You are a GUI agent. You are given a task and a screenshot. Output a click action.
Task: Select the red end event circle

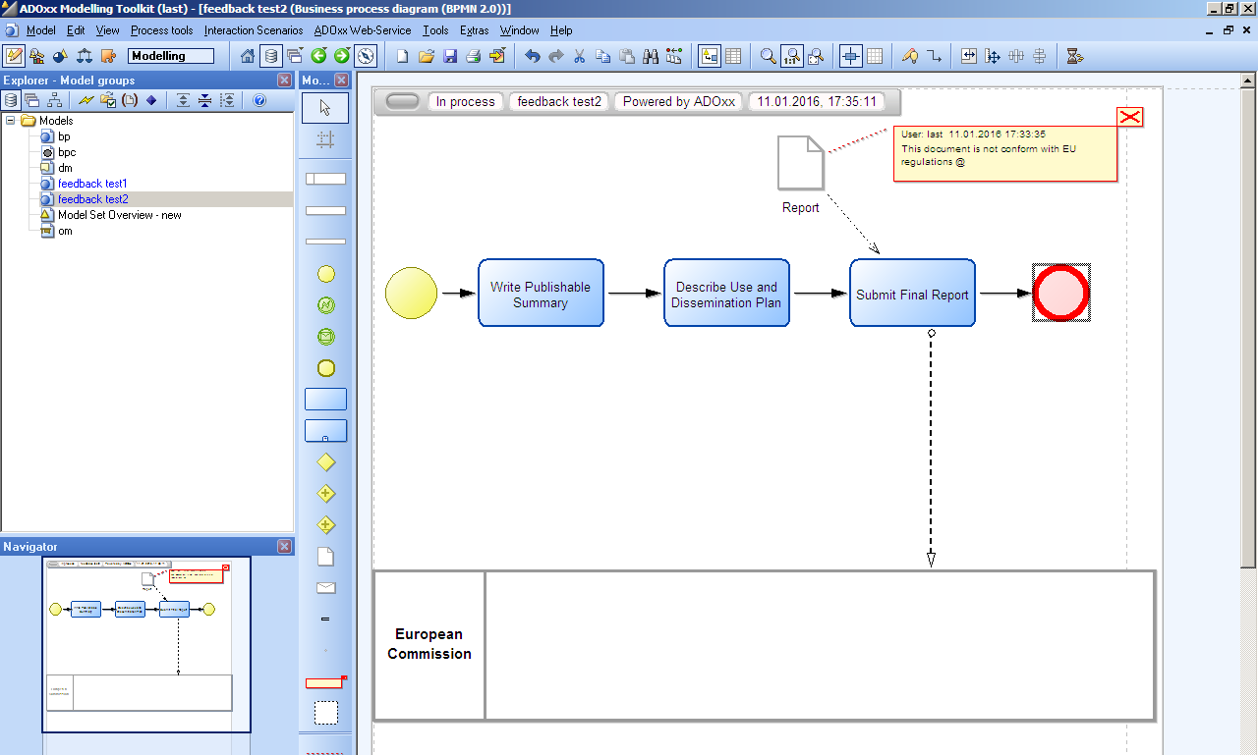1061,293
